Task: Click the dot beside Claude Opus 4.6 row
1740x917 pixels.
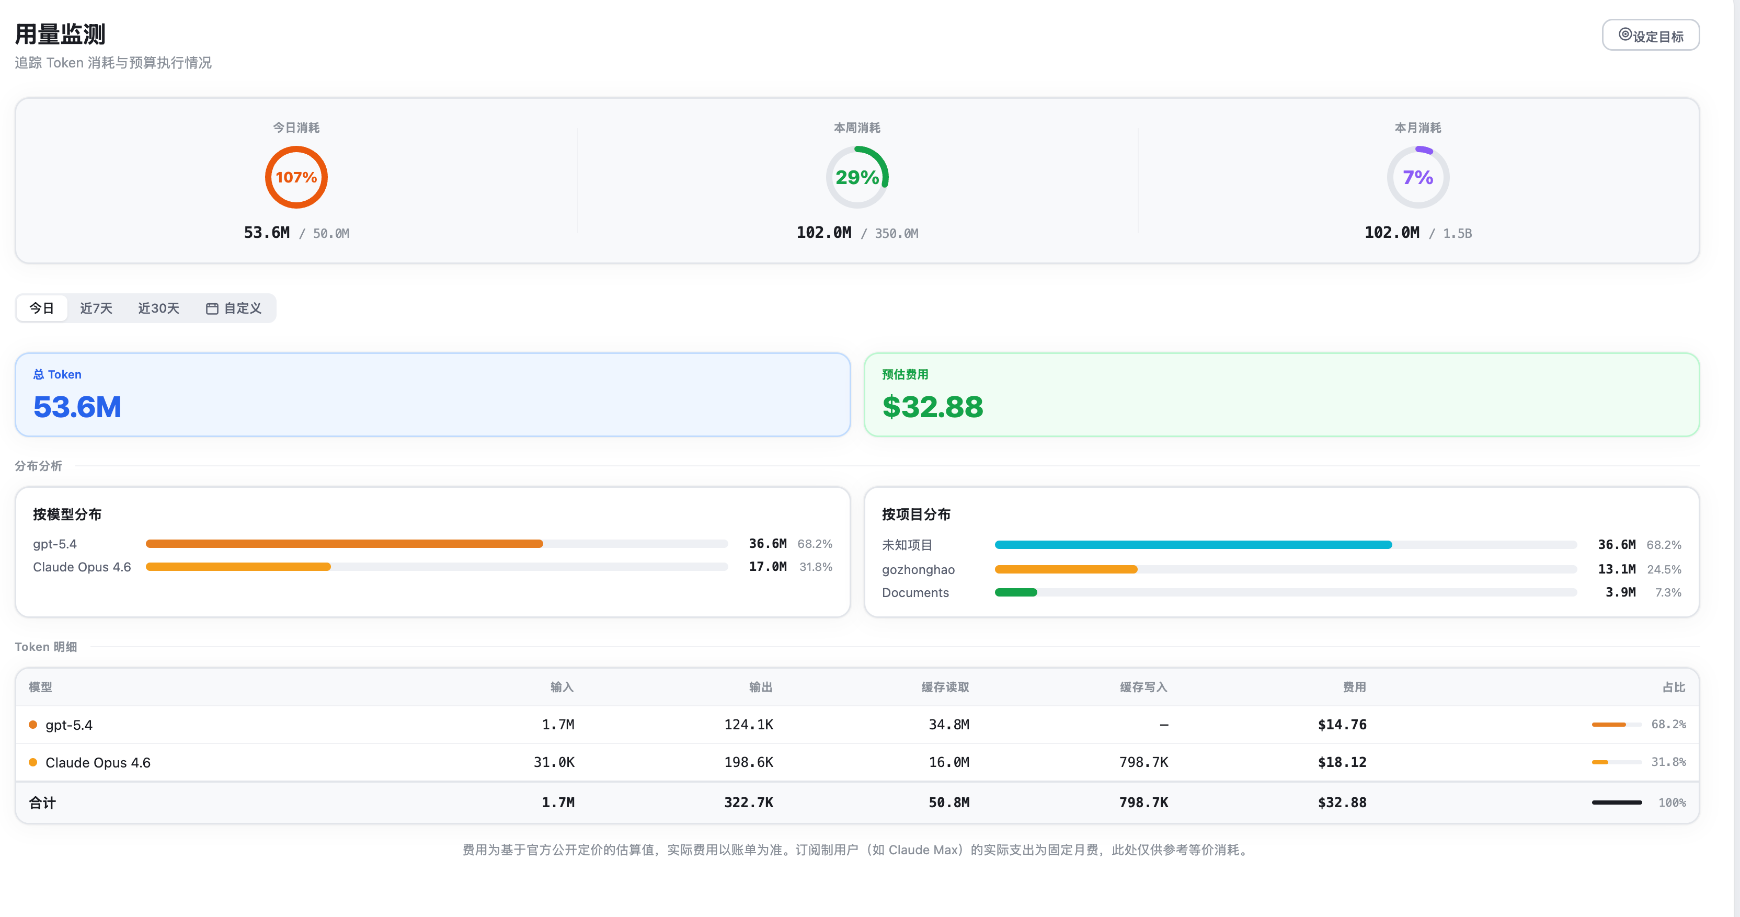Action: point(33,762)
